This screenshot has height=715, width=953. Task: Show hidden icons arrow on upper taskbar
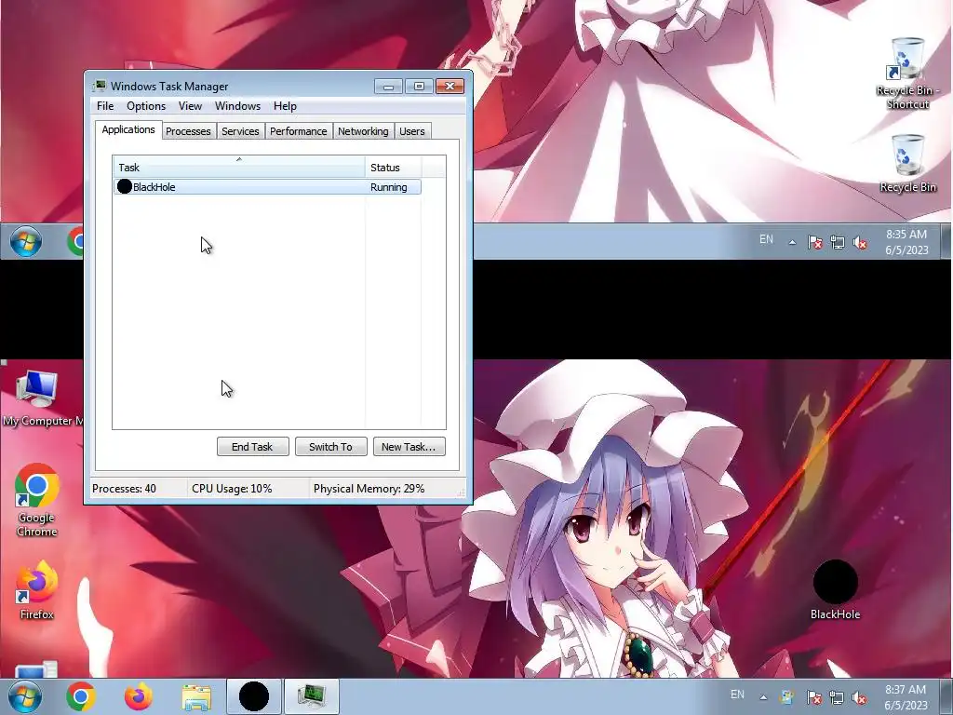pyautogui.click(x=792, y=242)
